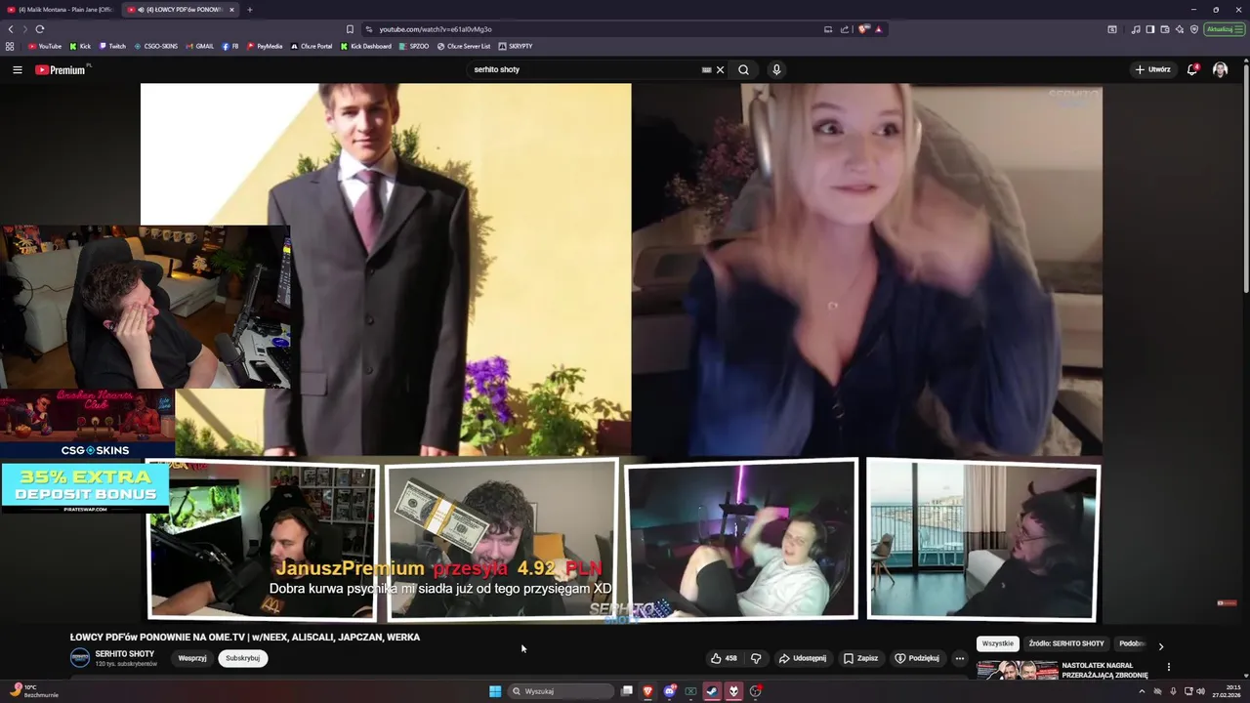Open Brave Wallet icon in toolbar
The image size is (1250, 703).
pyautogui.click(x=1165, y=29)
